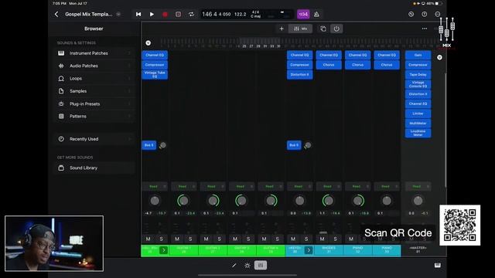Toggle the plug-in power icon

[x=336, y=29]
